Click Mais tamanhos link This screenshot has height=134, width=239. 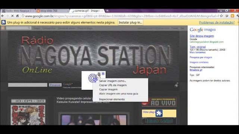198,52
